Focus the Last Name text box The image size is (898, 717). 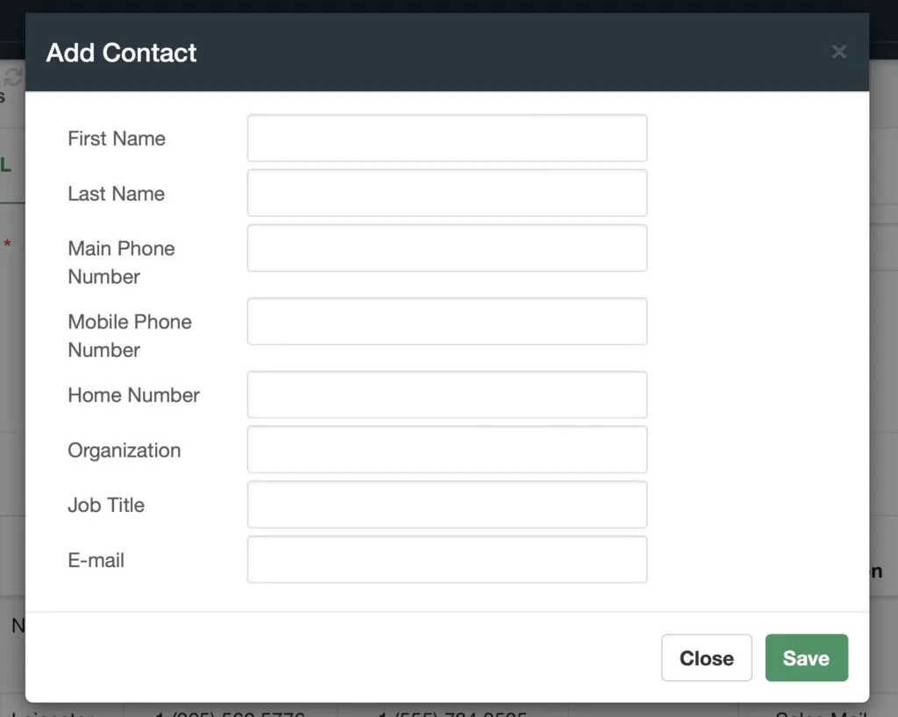point(447,193)
